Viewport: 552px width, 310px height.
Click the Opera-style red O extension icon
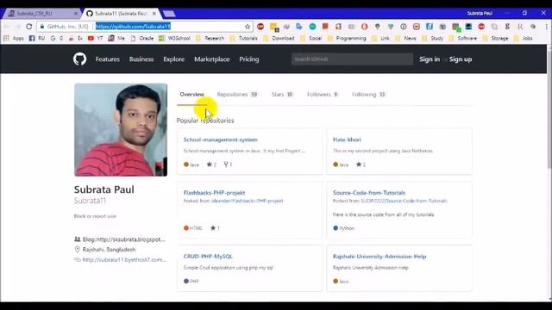click(364, 27)
